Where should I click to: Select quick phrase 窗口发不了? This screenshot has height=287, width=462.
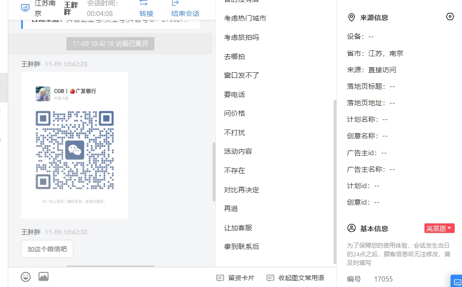(242, 76)
